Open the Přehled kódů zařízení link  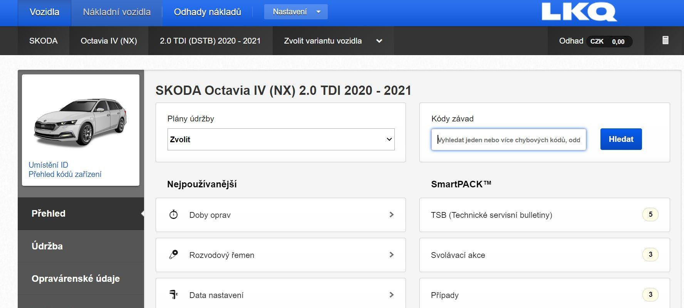(65, 174)
